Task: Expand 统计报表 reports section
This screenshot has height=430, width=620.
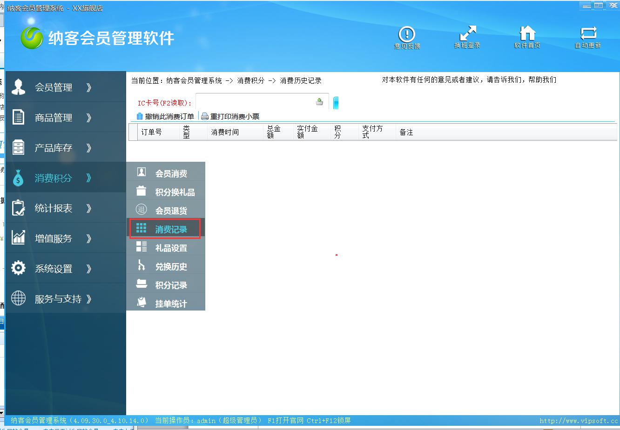Action: click(54, 208)
